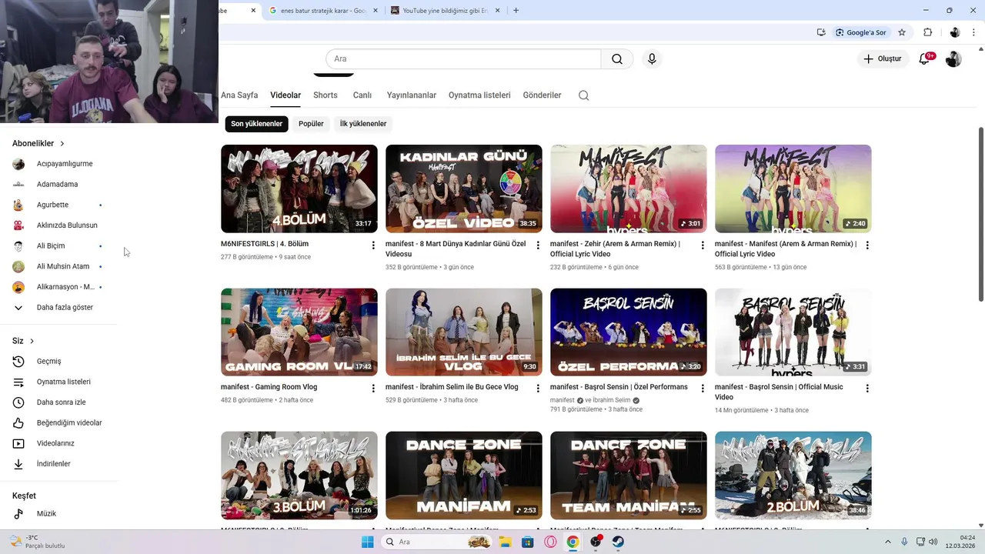Open Microsoft Store from the taskbar
This screenshot has width=985, height=554.
point(528,542)
